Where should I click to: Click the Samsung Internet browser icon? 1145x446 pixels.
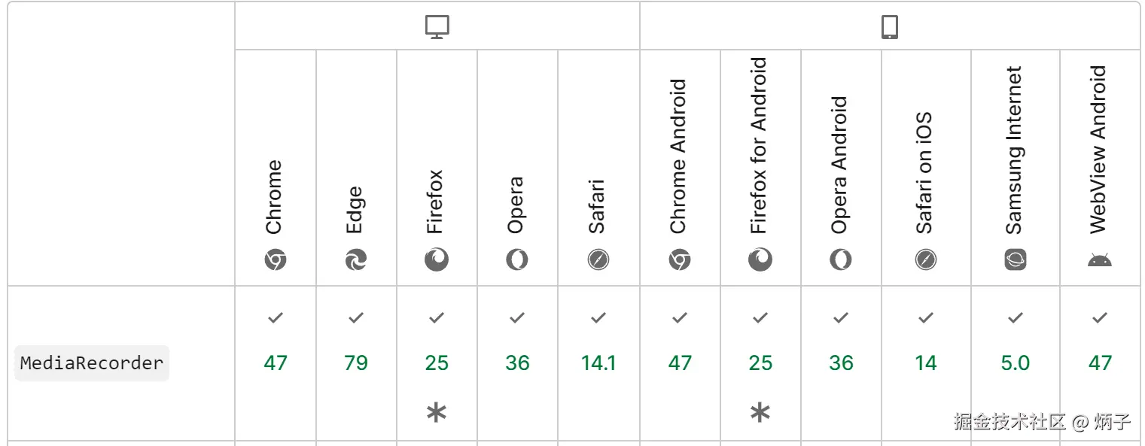coord(1015,260)
